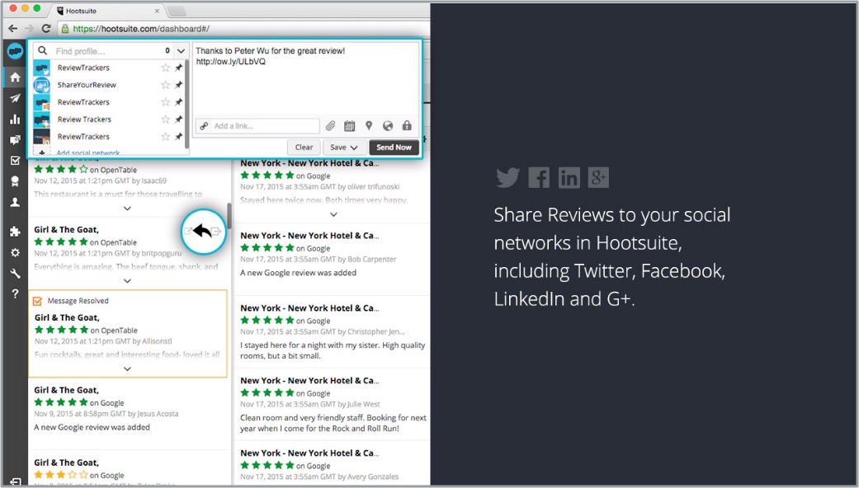Close the Hootsuite browser tab
This screenshot has width=859, height=488.
(158, 11)
